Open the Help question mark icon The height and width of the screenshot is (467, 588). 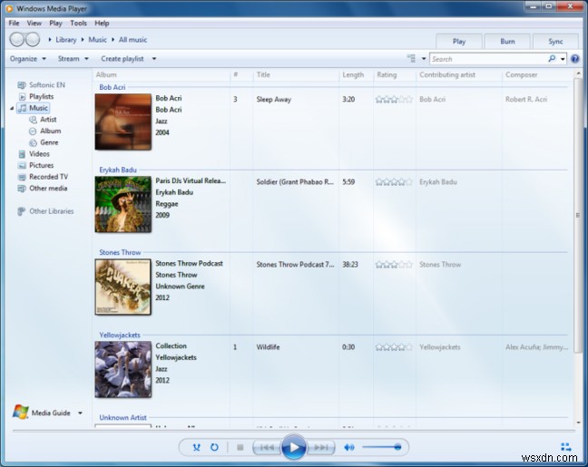[x=575, y=59]
